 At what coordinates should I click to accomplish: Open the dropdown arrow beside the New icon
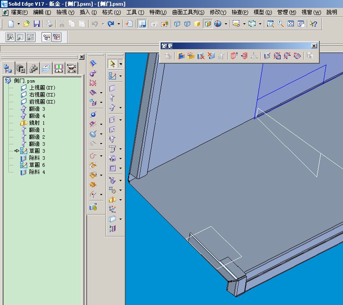point(18,24)
